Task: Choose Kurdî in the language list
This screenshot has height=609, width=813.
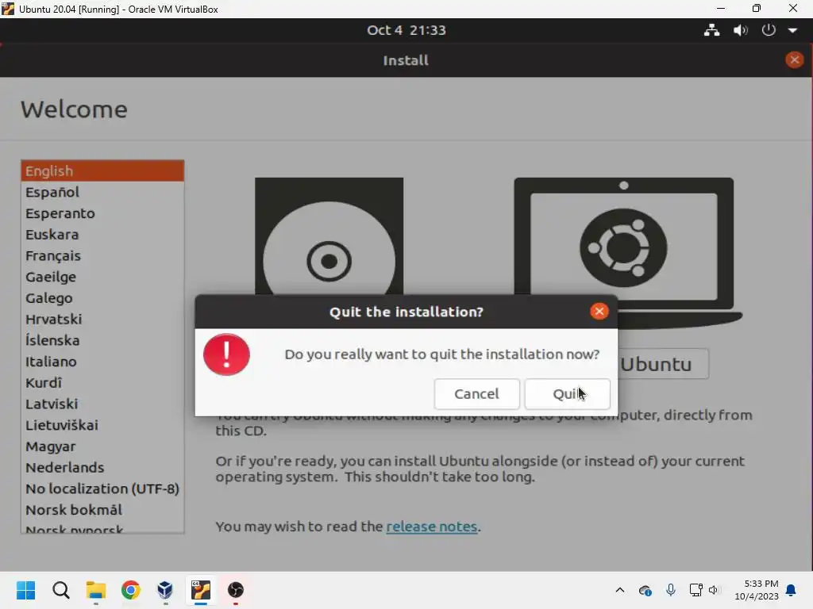Action: 102,383
